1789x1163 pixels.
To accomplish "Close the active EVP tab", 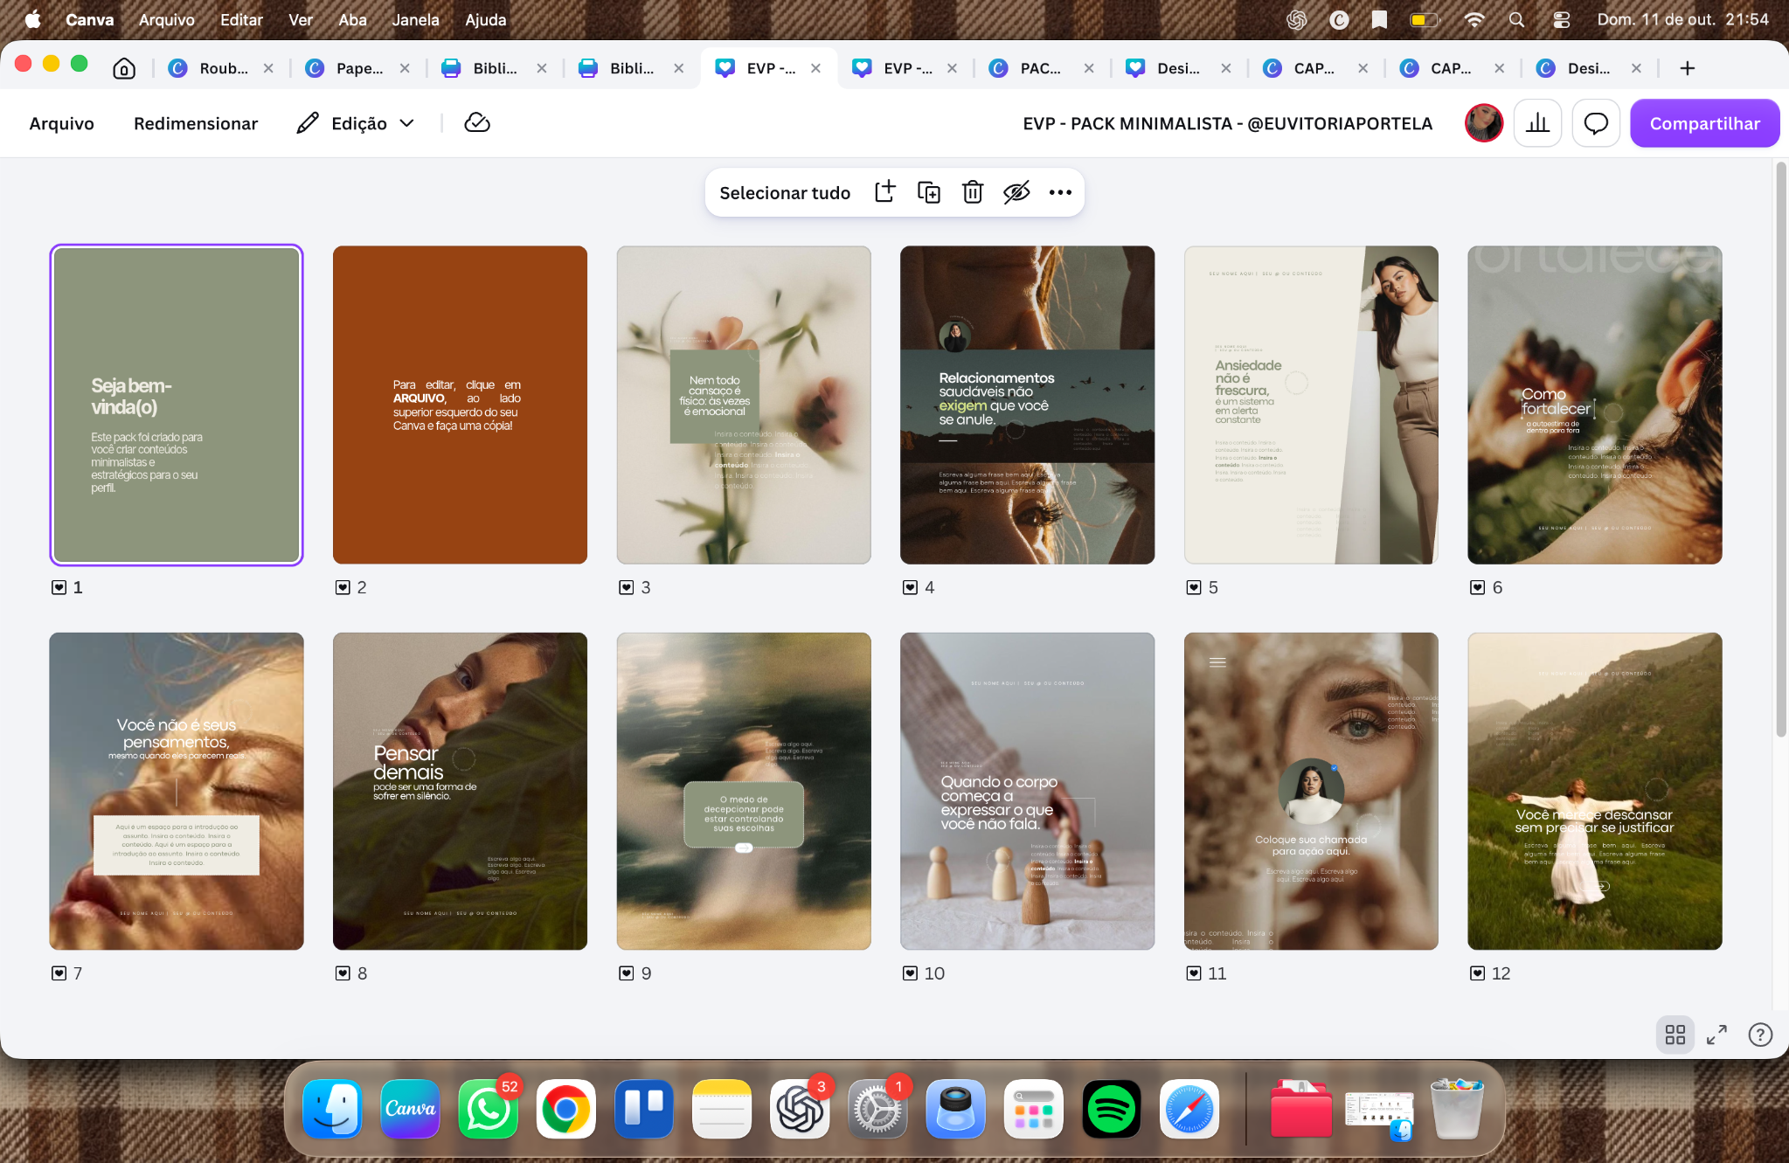I will click(815, 68).
